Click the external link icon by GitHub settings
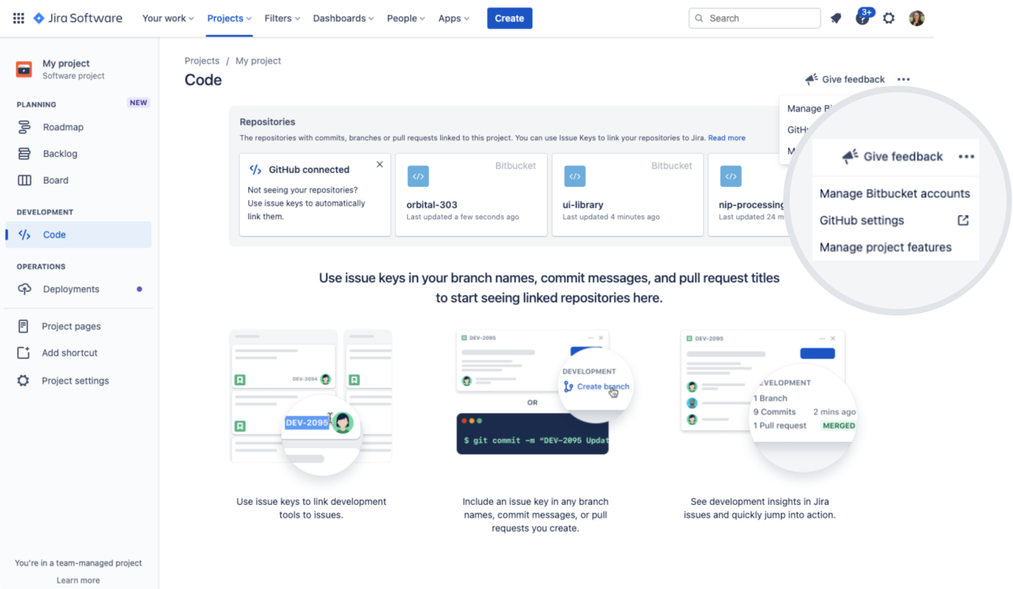Viewport: 1013px width, 589px height. coord(963,220)
